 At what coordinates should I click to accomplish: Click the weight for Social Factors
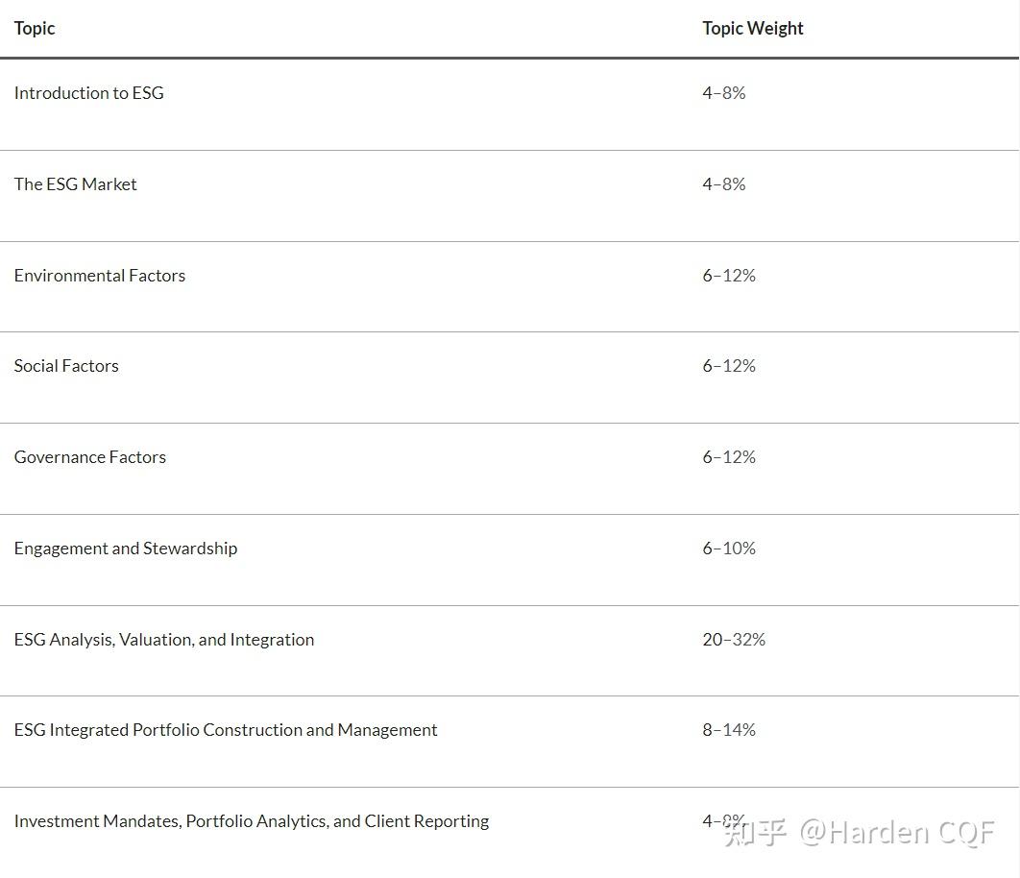click(x=728, y=366)
